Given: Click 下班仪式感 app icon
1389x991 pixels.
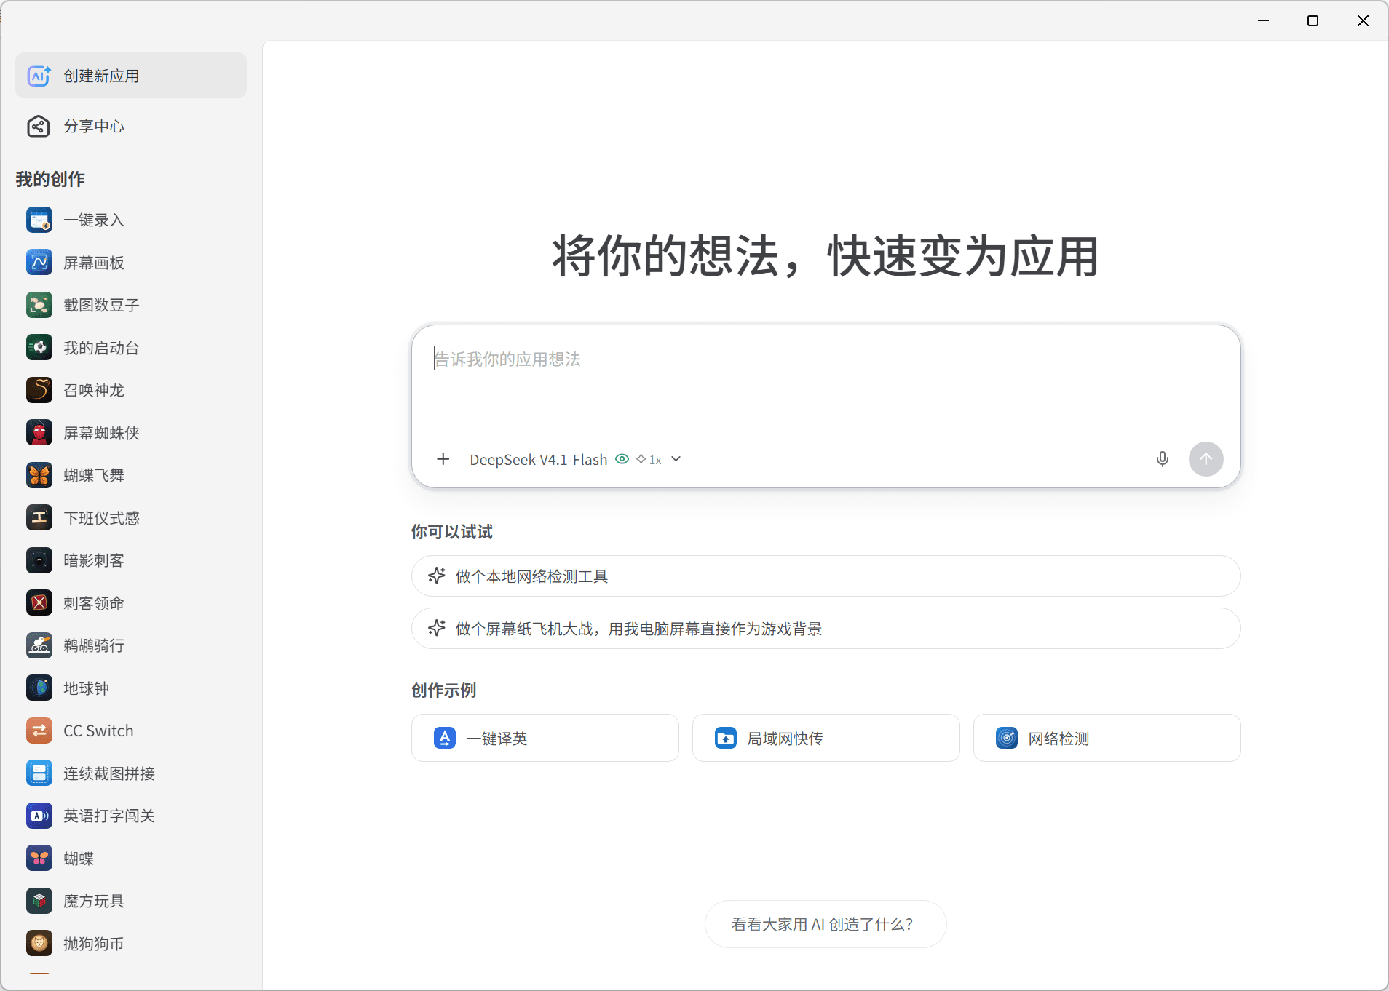Looking at the screenshot, I should (39, 517).
